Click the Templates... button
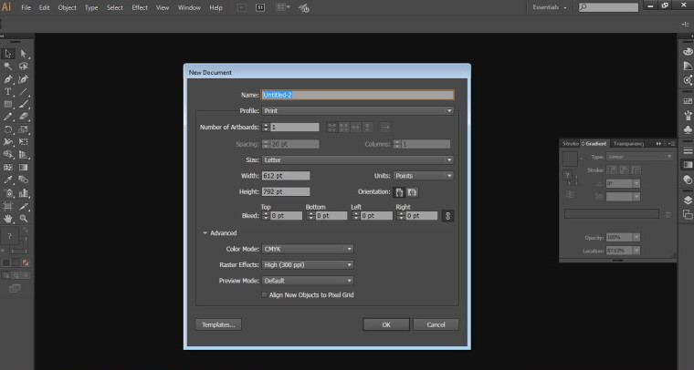This screenshot has height=370, width=694. pyautogui.click(x=218, y=324)
